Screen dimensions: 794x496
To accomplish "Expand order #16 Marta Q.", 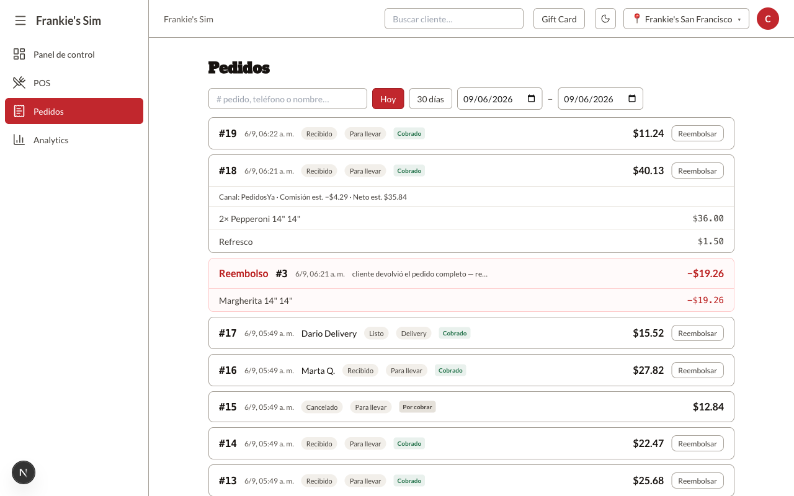I will pyautogui.click(x=471, y=370).
